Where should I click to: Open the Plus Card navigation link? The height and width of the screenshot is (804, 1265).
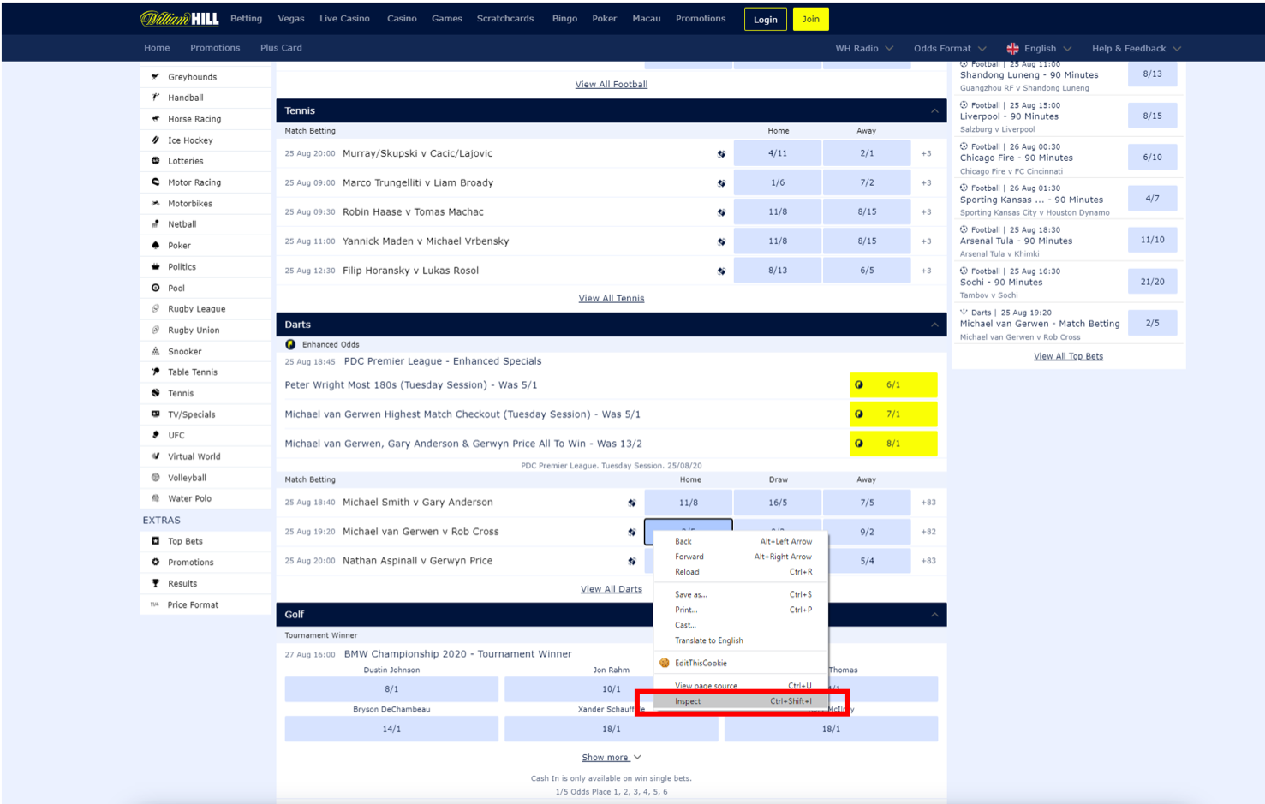[281, 48]
